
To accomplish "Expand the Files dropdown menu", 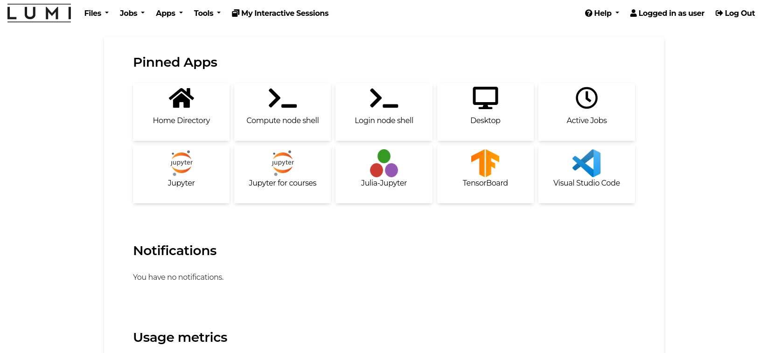I will [96, 13].
